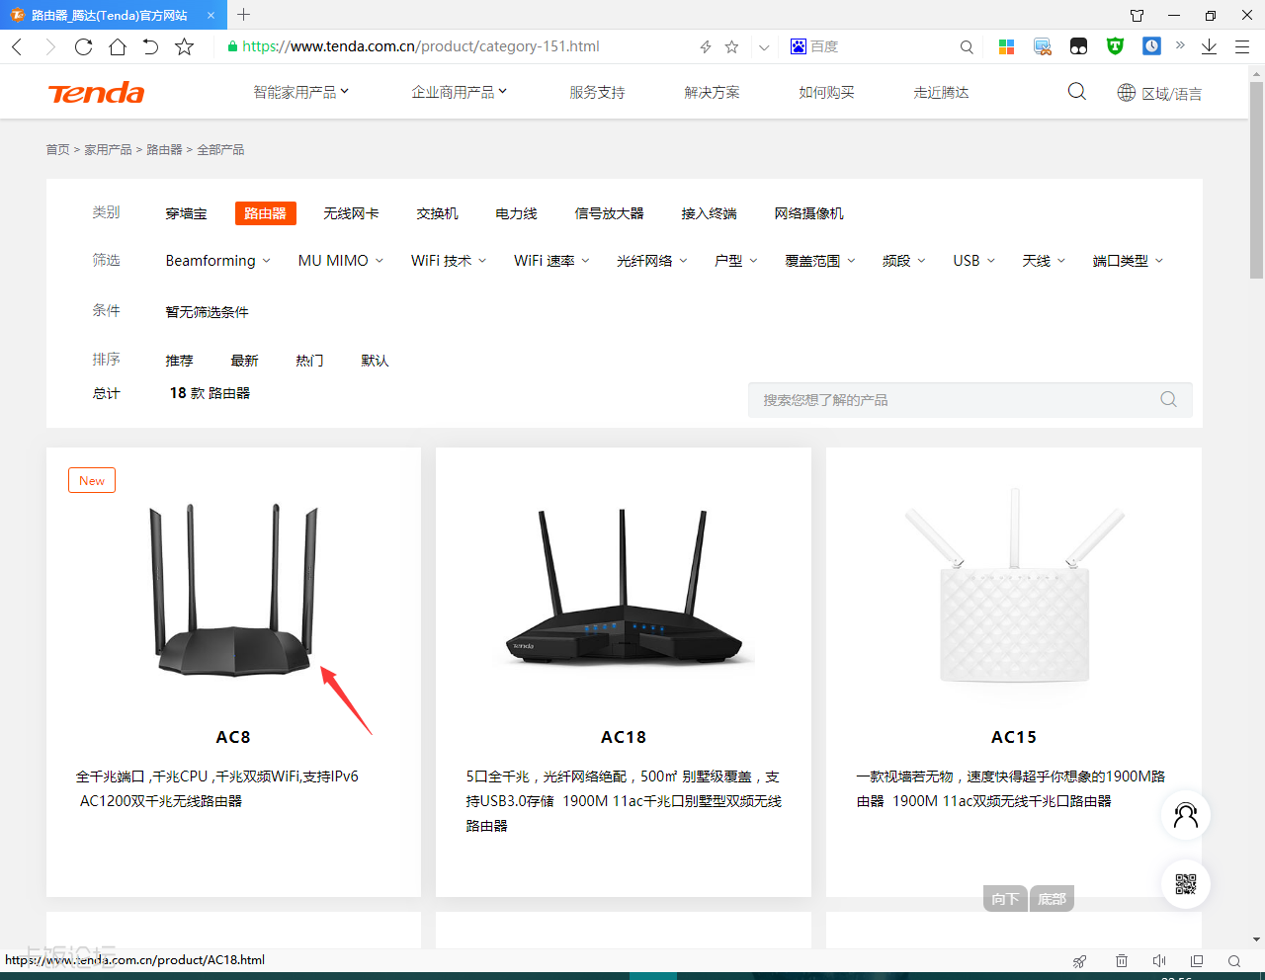Click the lightning speed mode icon

[706, 46]
